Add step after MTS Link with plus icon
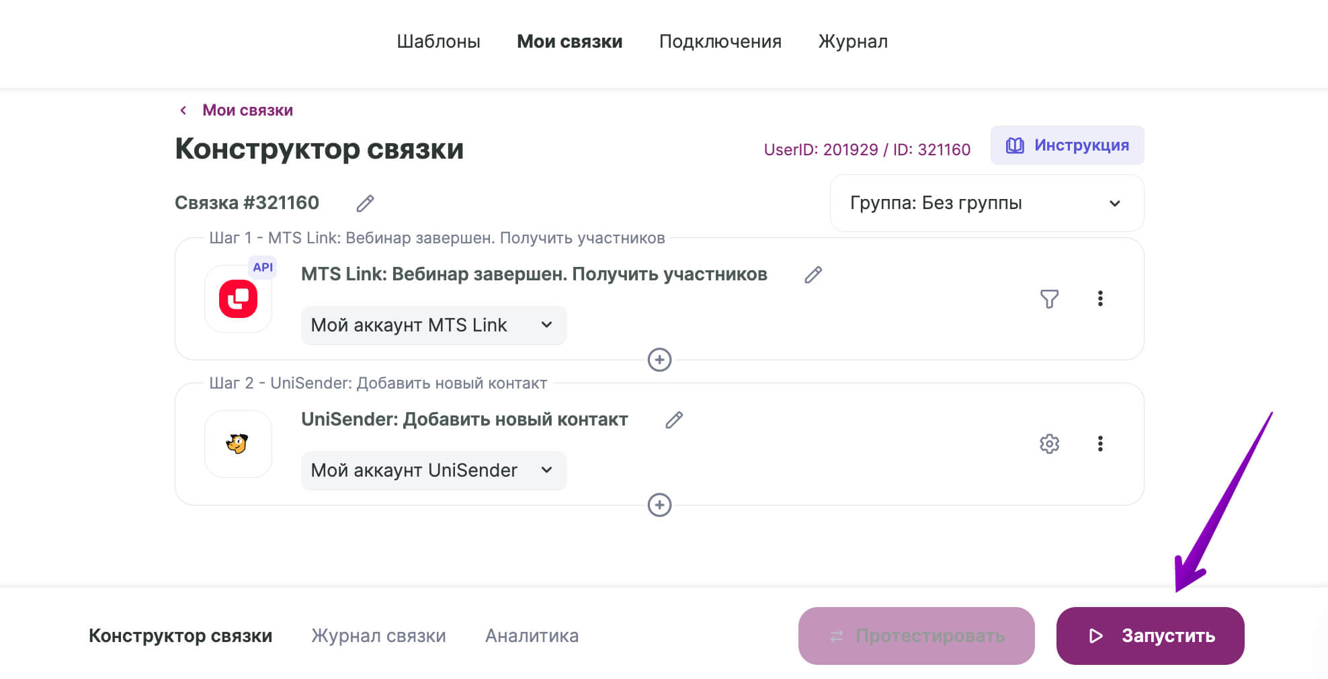 [659, 360]
